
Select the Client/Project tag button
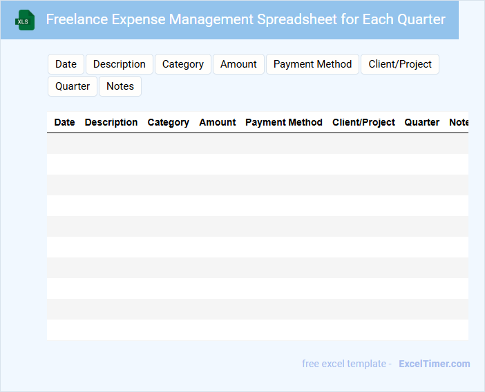[399, 64]
